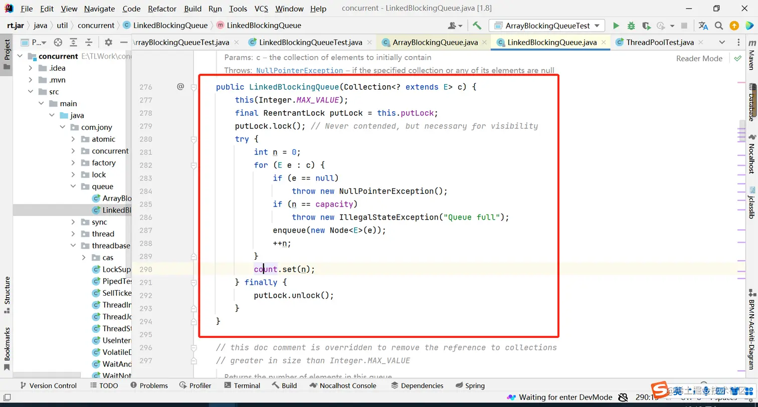Open the TODO tool window
The image size is (758, 407).
point(104,385)
